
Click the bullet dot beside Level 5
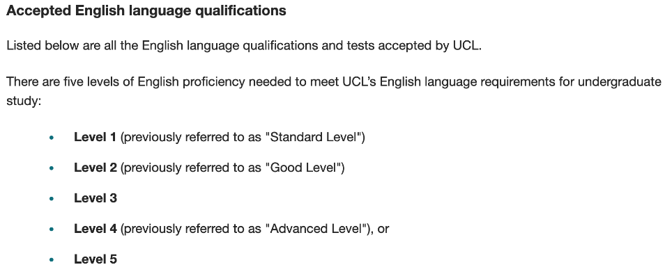click(52, 259)
